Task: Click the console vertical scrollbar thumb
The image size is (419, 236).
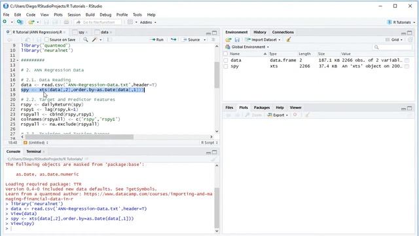Action: 217,208
